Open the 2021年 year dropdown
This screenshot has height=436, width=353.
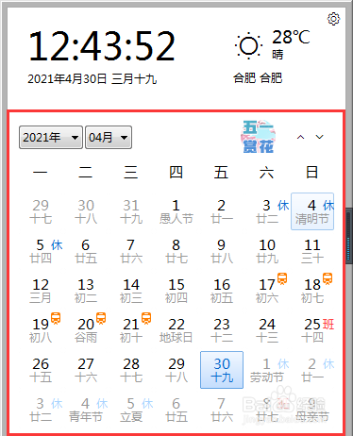pos(51,138)
